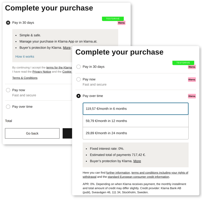Click Klarna logo beside front Pay over time

pos(192,96)
